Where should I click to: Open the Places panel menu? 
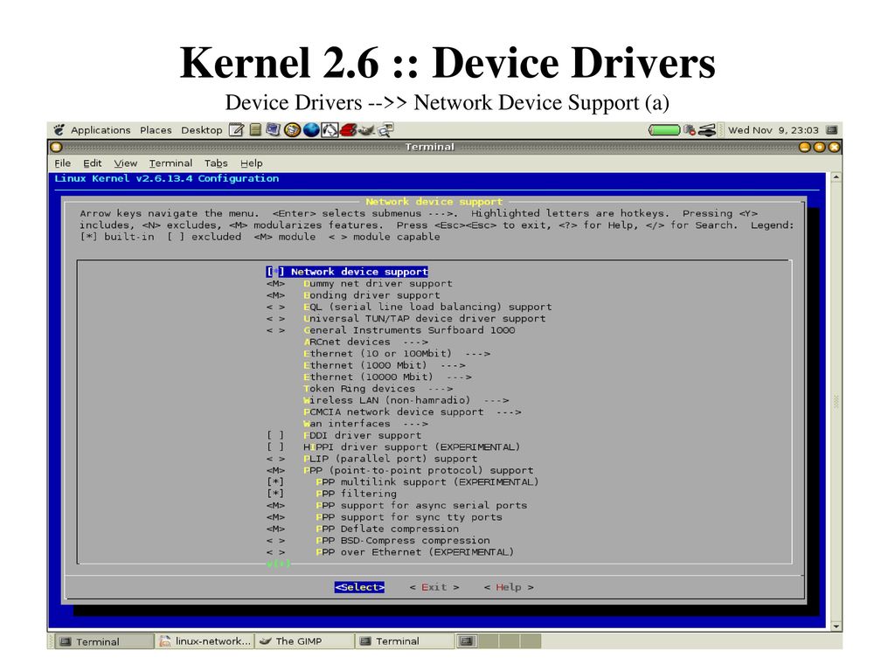click(x=156, y=130)
